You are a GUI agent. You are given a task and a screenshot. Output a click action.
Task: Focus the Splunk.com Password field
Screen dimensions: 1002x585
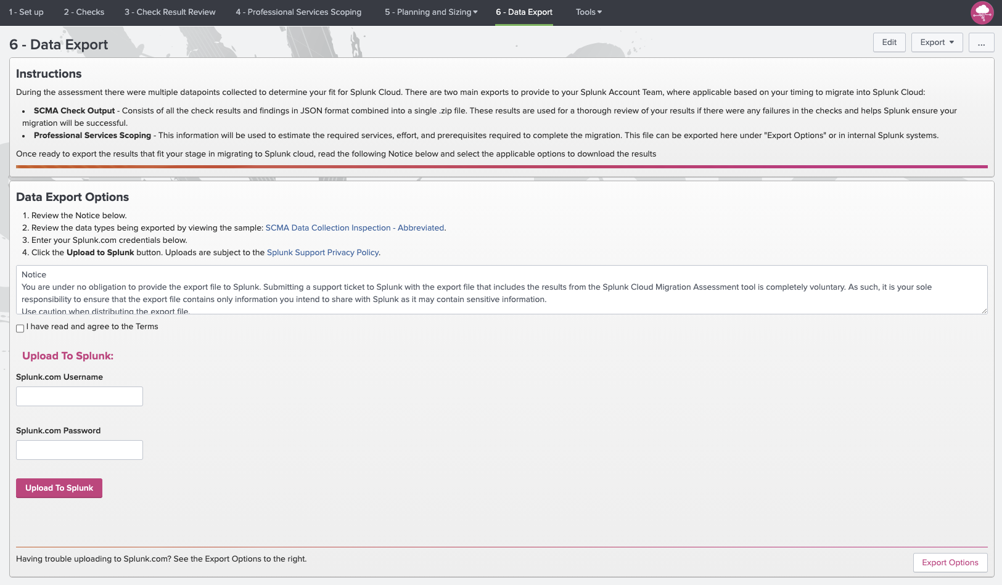coord(79,449)
